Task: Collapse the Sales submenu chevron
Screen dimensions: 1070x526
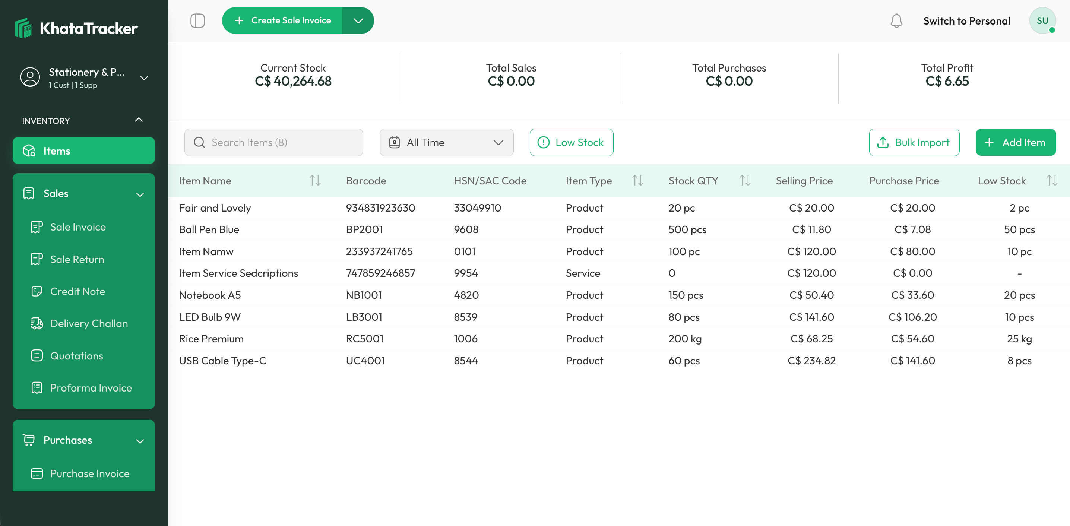Action: coord(140,194)
